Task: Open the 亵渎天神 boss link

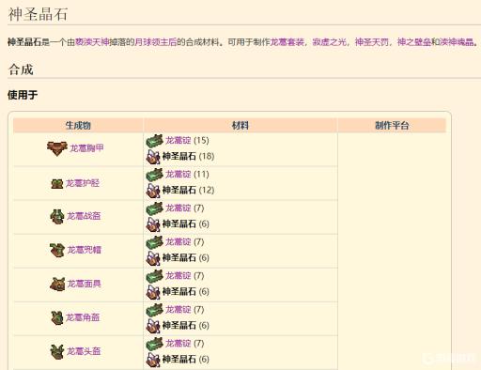Action: (92, 42)
